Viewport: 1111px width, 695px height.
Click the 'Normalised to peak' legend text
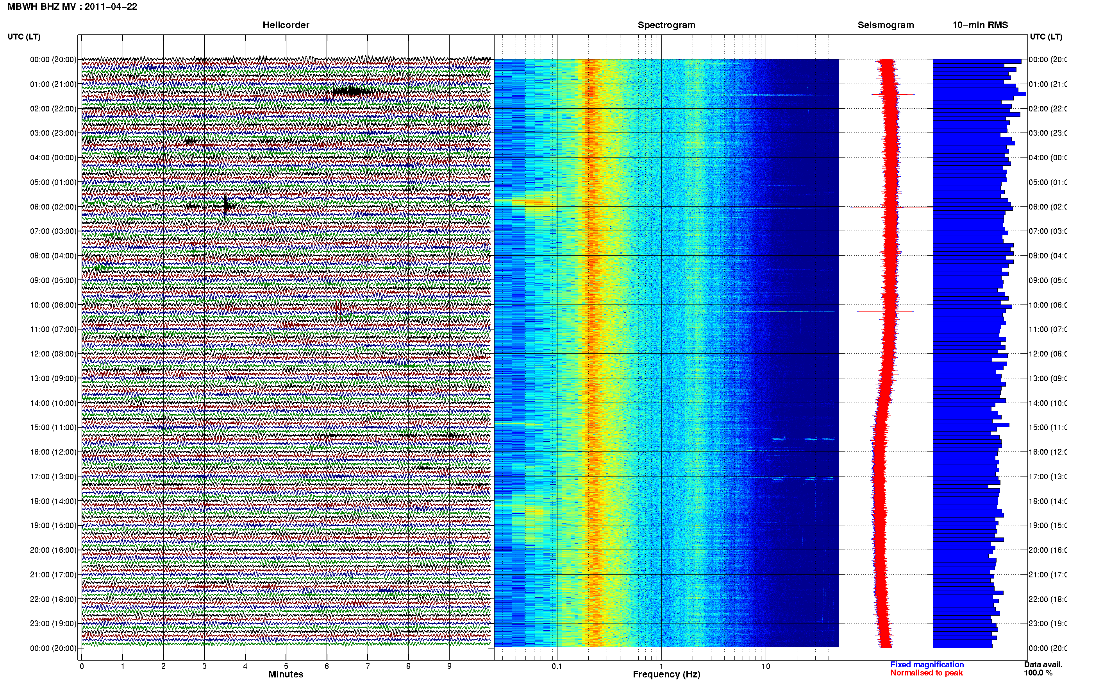click(x=926, y=673)
